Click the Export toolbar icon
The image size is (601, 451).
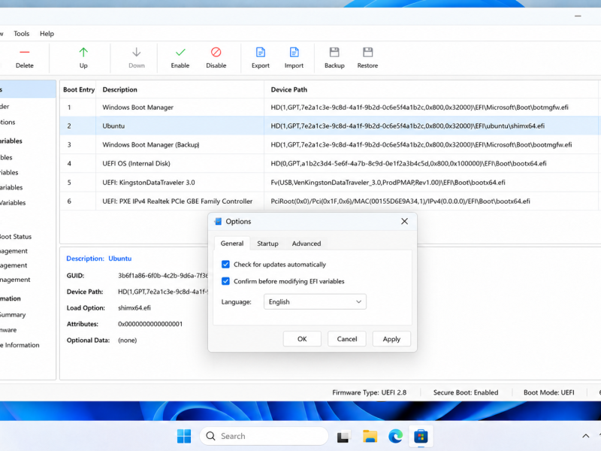261,52
